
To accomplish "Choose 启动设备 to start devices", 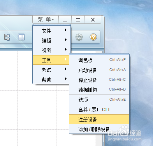I will click(99, 70).
